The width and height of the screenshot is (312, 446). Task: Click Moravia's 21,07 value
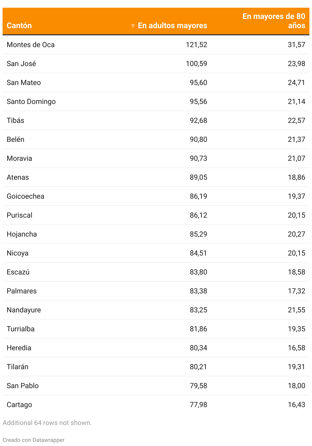pyautogui.click(x=296, y=158)
